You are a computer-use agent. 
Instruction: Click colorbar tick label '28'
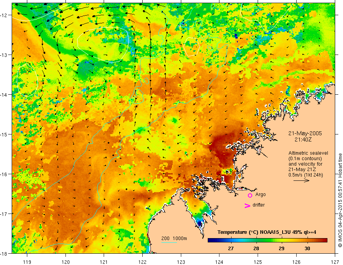tap(256, 248)
